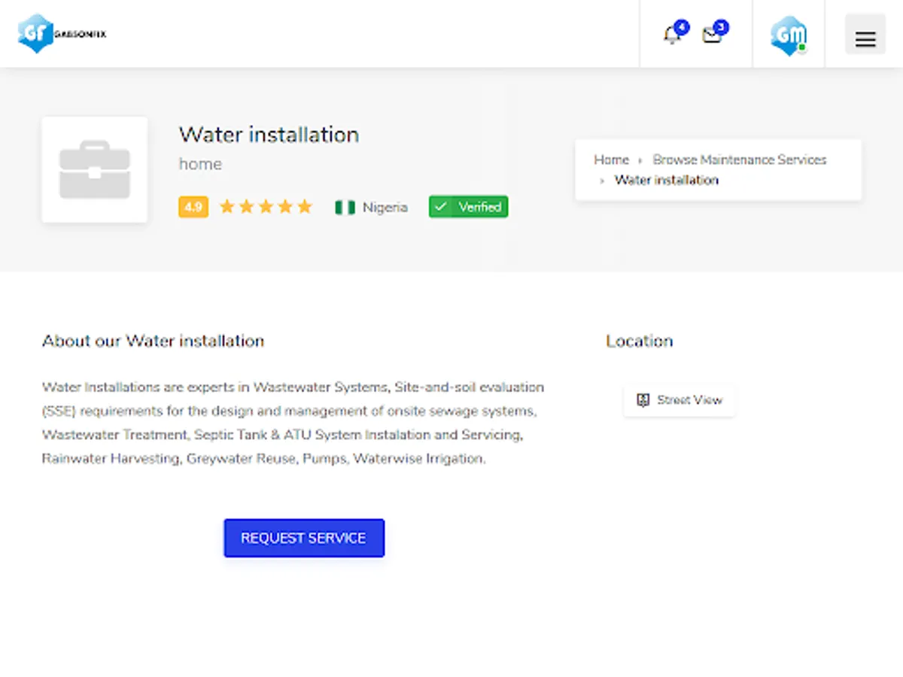
Task: Click the green Verified badge
Action: pos(469,207)
